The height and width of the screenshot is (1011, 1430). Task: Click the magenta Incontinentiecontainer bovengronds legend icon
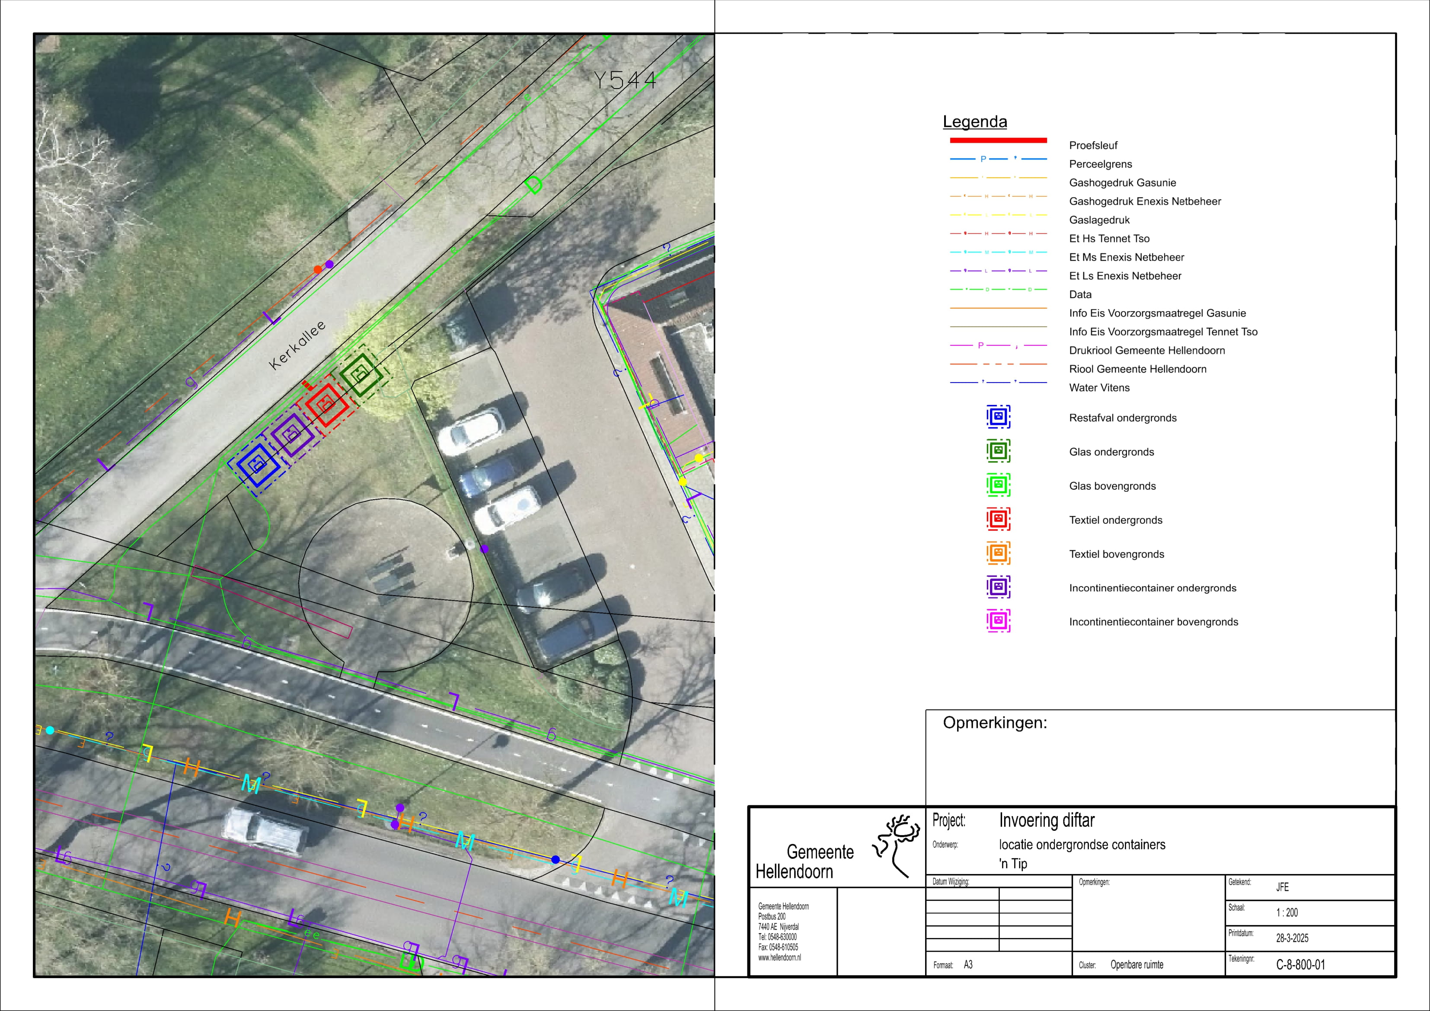(998, 621)
